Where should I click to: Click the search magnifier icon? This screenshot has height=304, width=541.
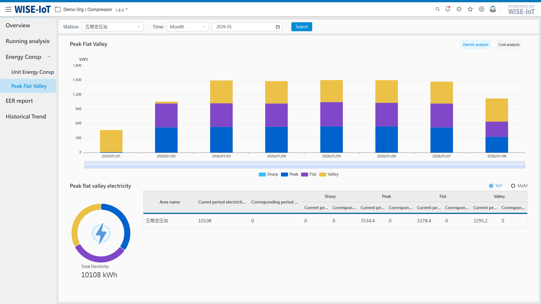pos(438,9)
